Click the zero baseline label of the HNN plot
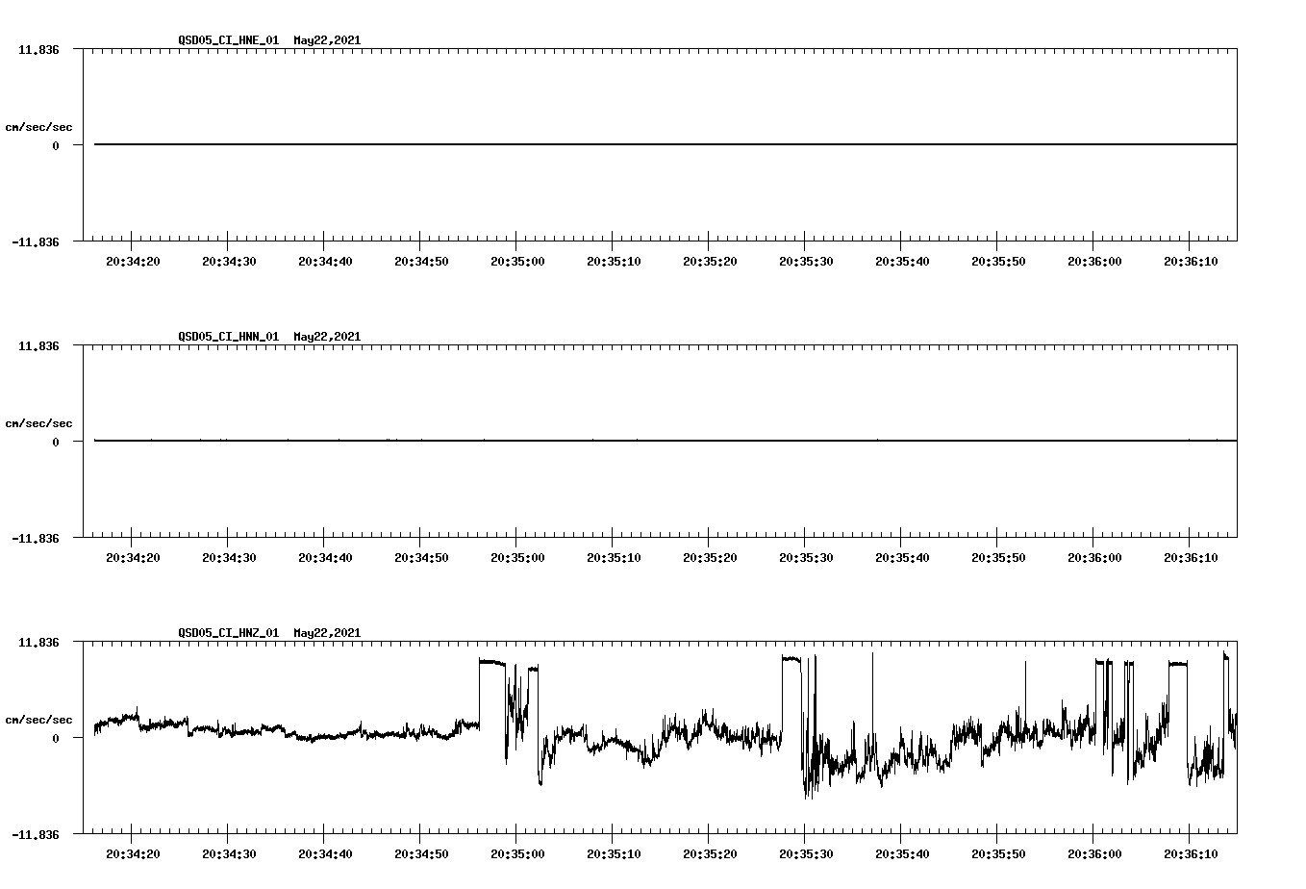The width and height of the screenshot is (1306, 889). tap(54, 443)
